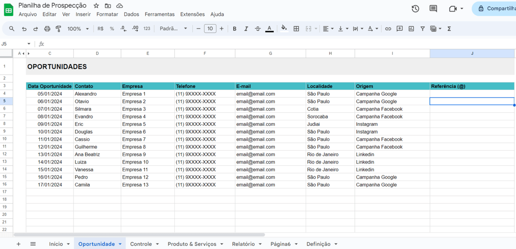Insert a chart from the toolbar
Screen dimensions: 516x249
(x=411, y=29)
